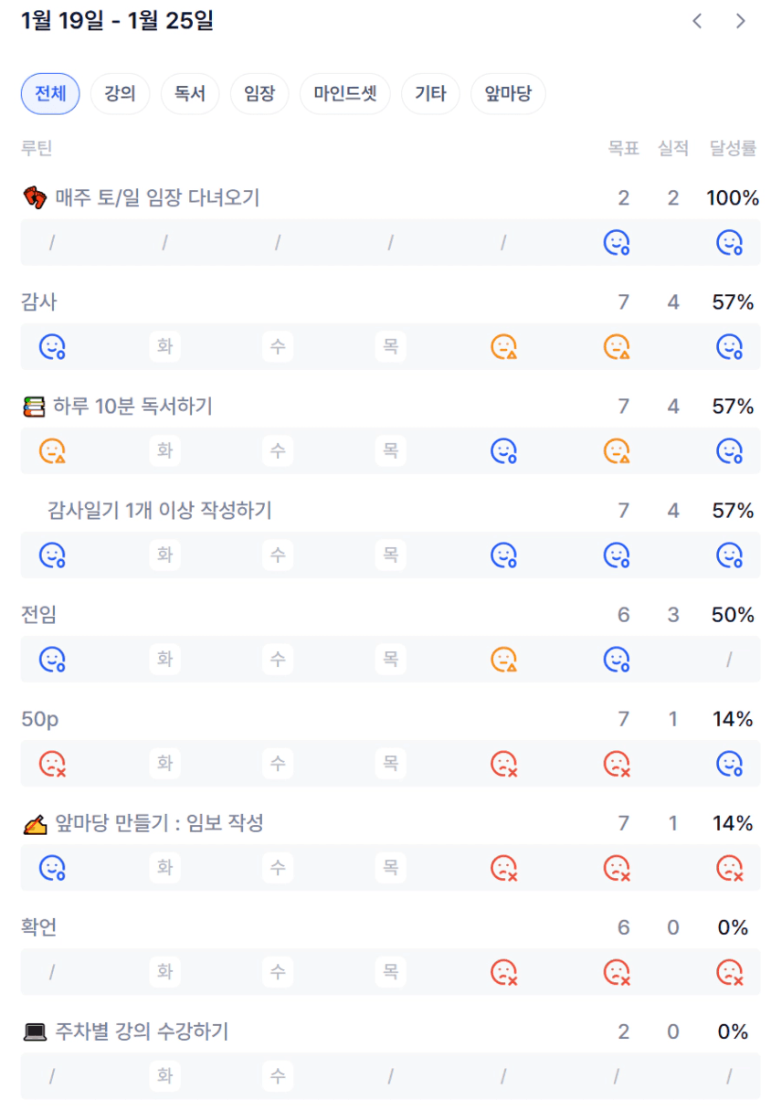Toggle the 수 day chip in 전임 row

coord(278,659)
